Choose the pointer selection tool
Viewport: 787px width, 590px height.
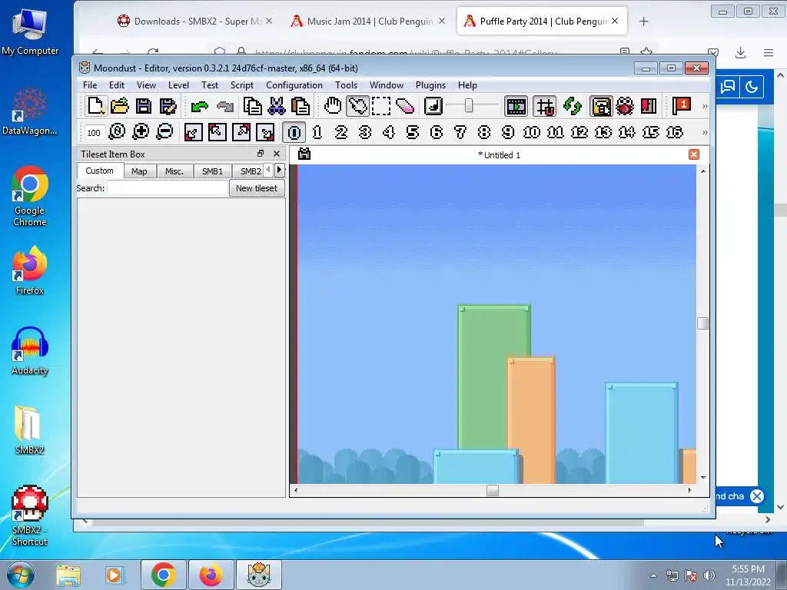point(357,106)
